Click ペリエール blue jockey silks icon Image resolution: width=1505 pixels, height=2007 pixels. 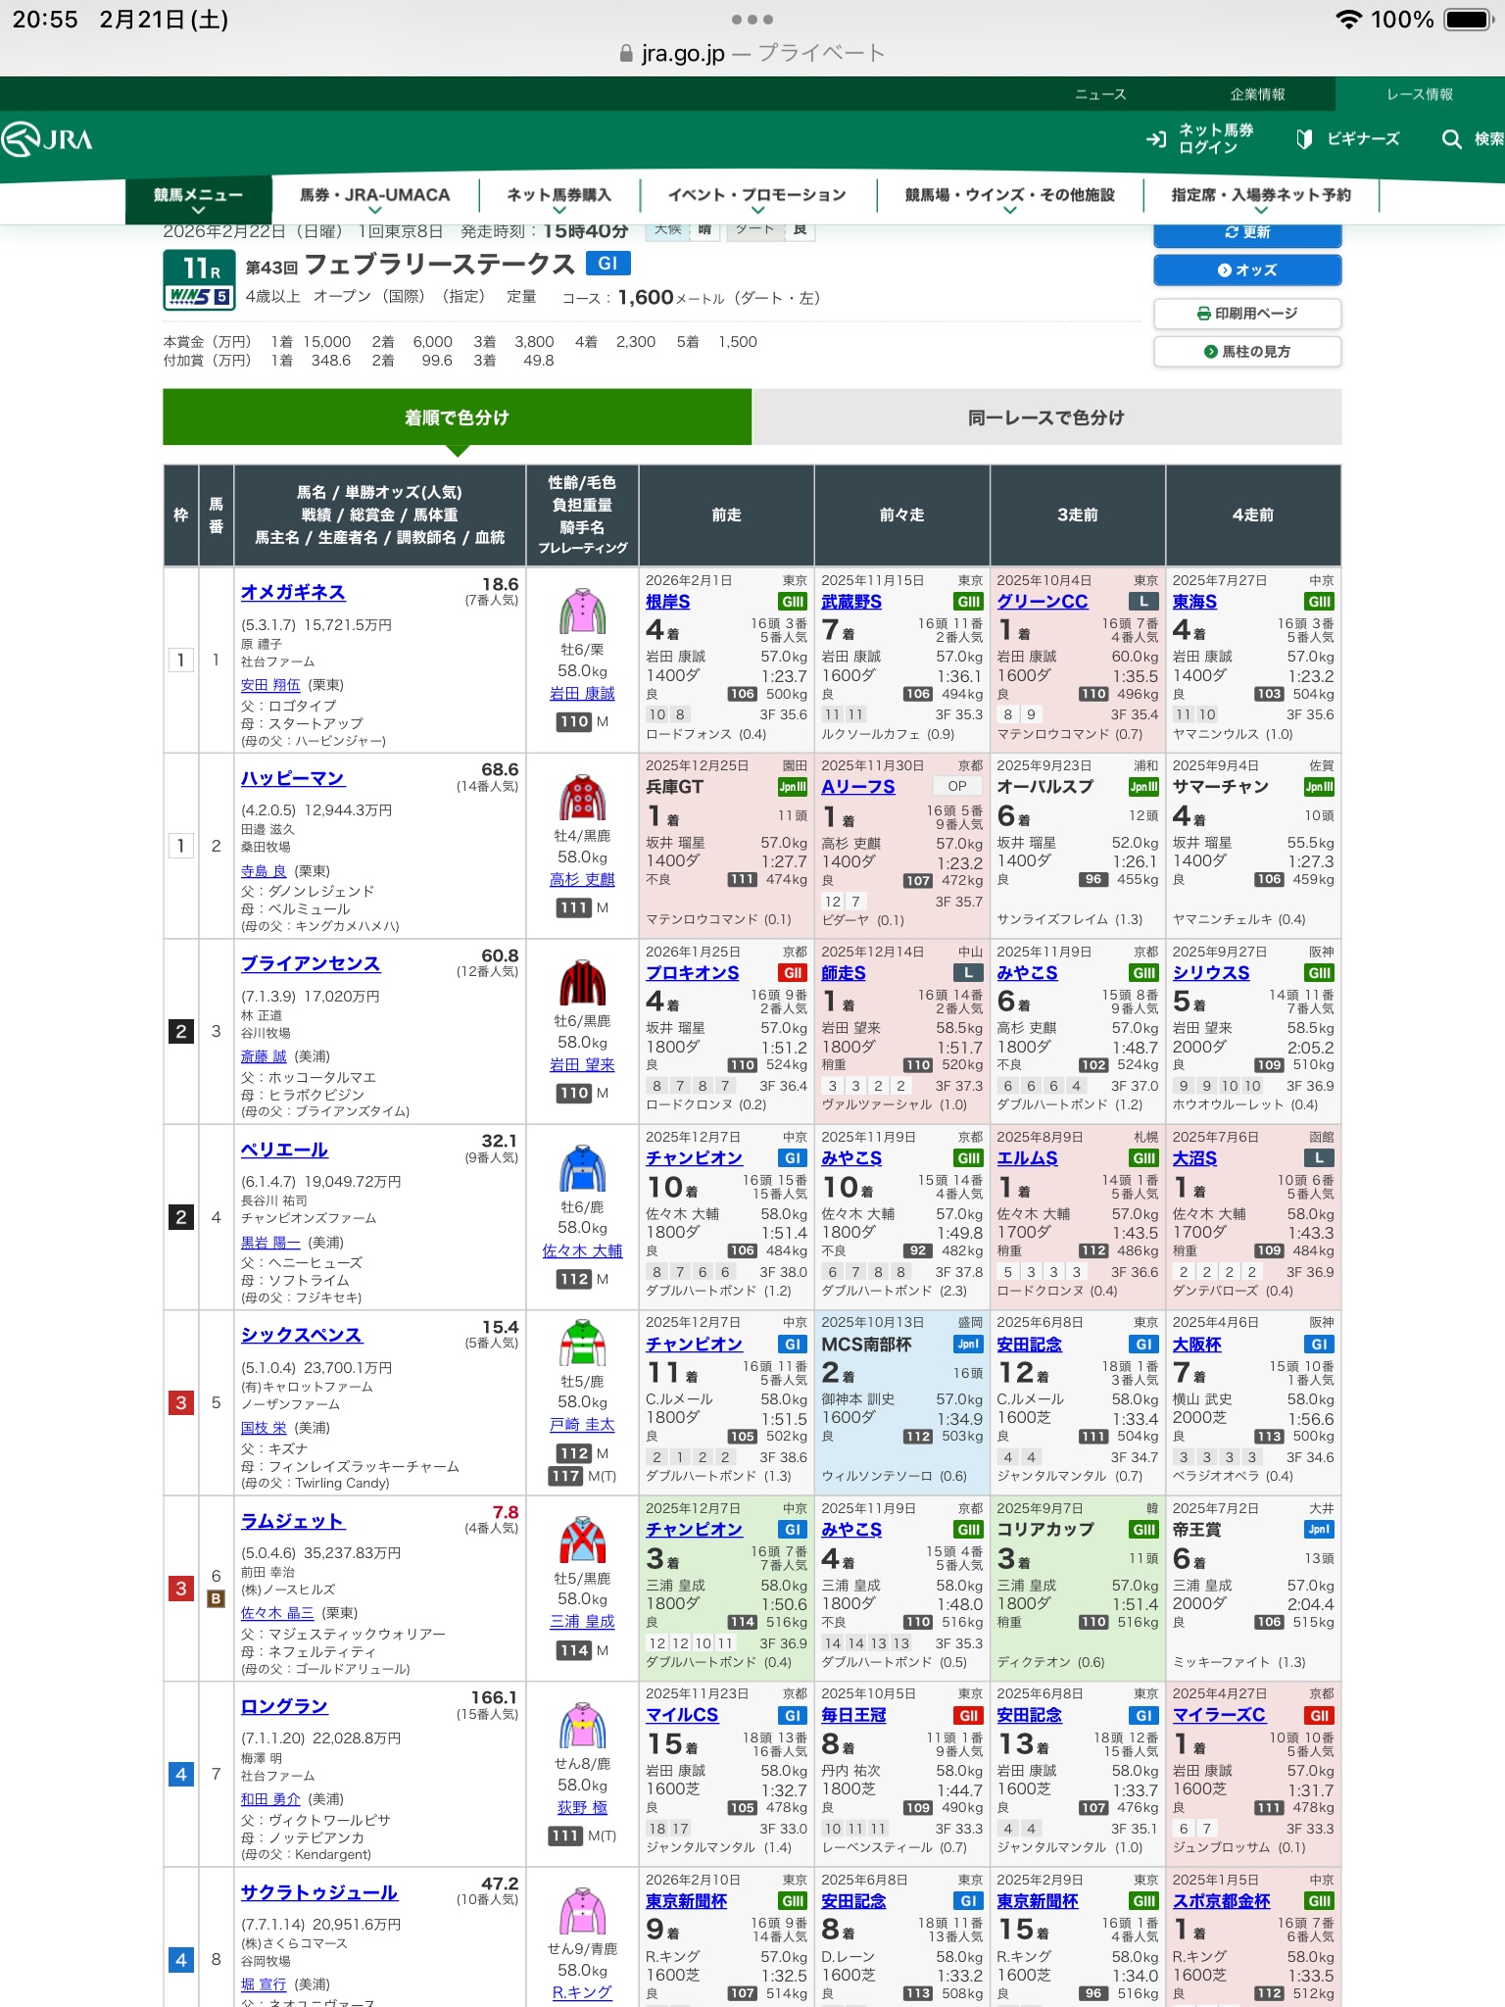click(x=582, y=1168)
